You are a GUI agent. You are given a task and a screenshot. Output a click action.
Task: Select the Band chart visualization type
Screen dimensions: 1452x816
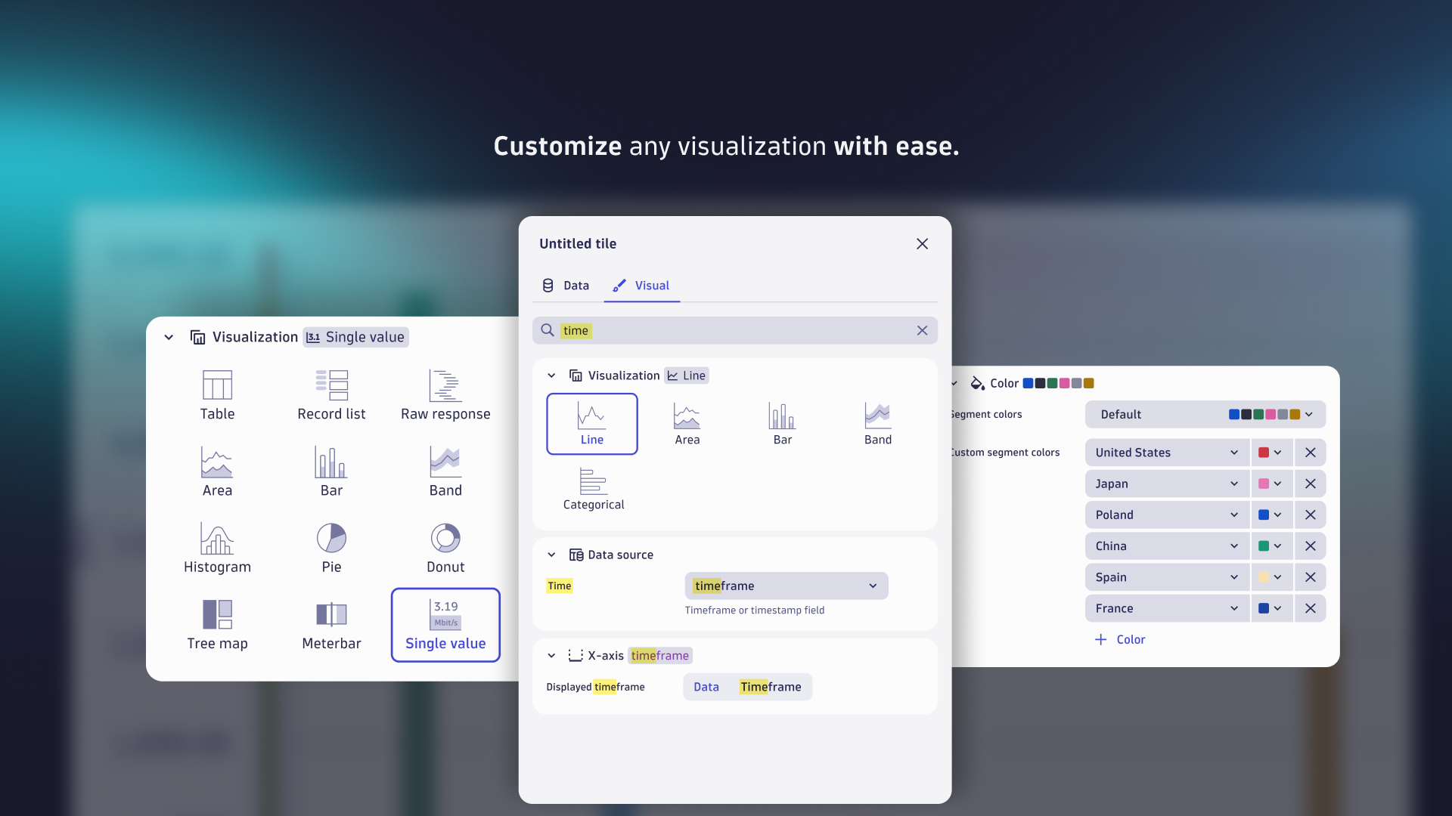[x=876, y=419]
